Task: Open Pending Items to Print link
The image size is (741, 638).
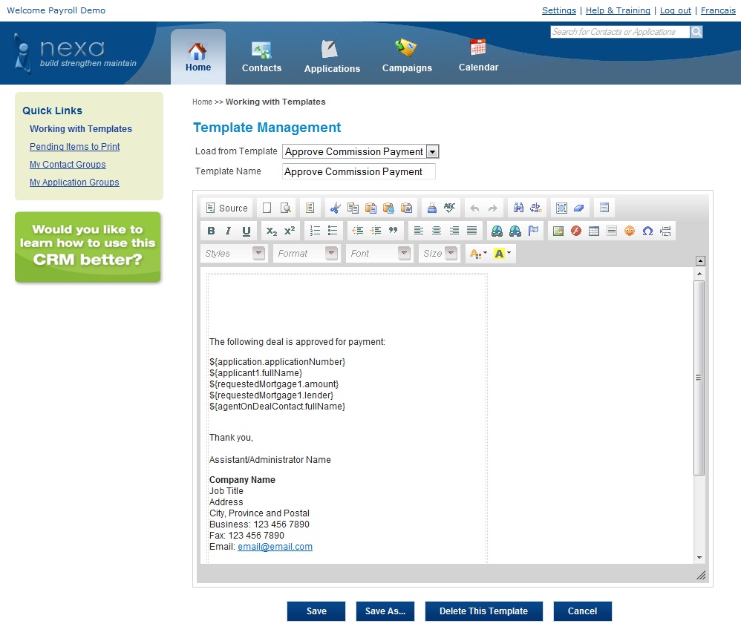Action: [75, 147]
